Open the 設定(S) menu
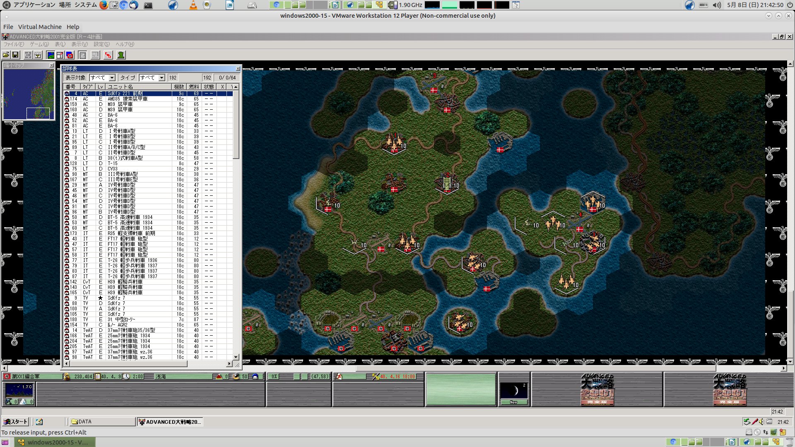The height and width of the screenshot is (447, 795). point(102,44)
